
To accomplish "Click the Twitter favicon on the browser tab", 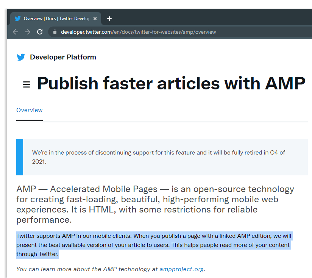I will tap(18, 19).
